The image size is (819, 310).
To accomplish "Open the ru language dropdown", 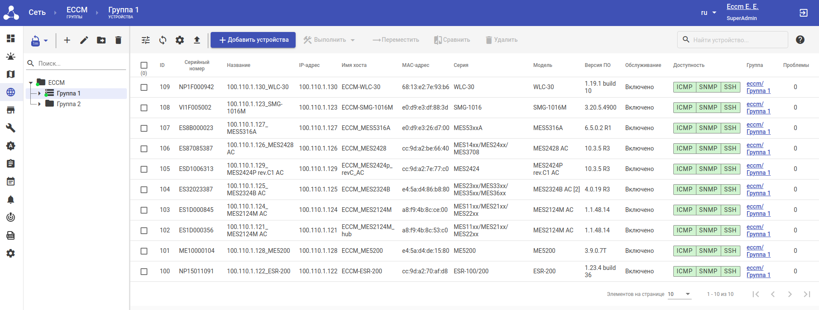I will [x=708, y=13].
